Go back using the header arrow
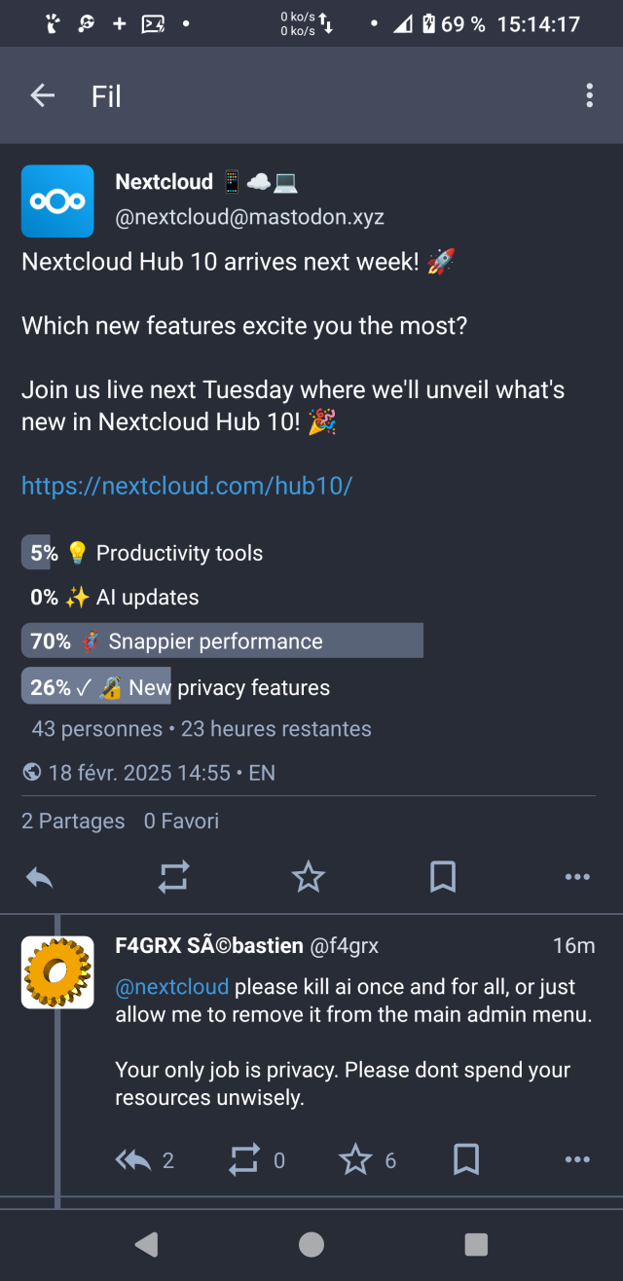This screenshot has width=623, height=1281. point(42,95)
